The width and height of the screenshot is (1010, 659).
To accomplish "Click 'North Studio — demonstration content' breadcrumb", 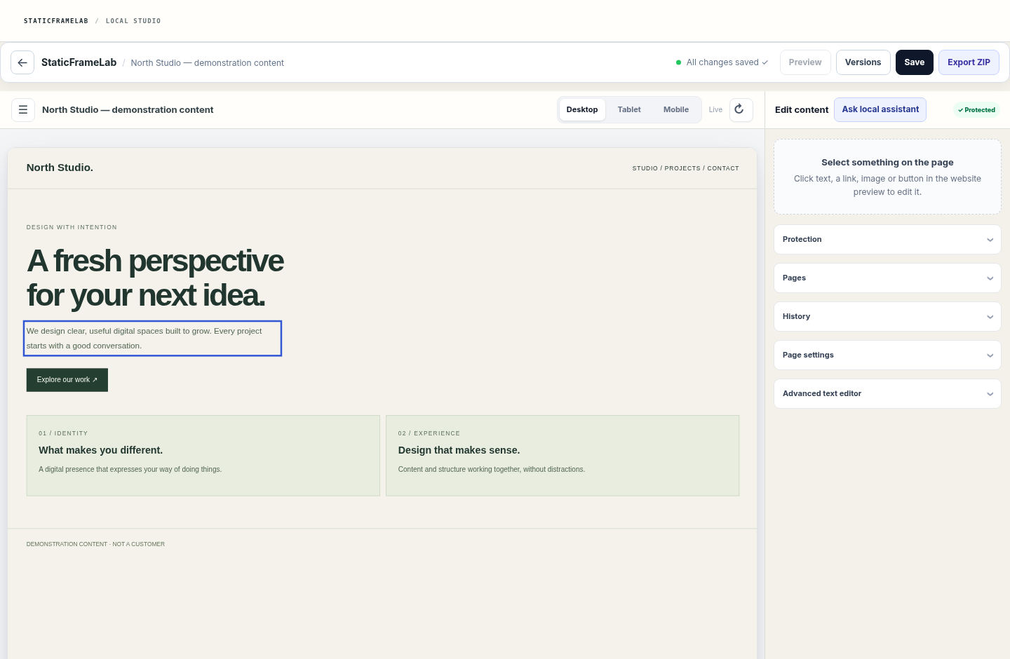I will 207,63.
